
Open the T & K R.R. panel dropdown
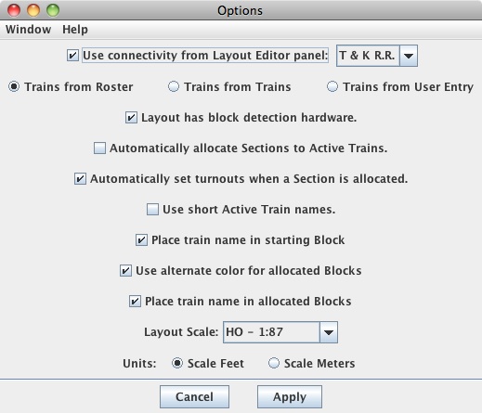(x=377, y=56)
